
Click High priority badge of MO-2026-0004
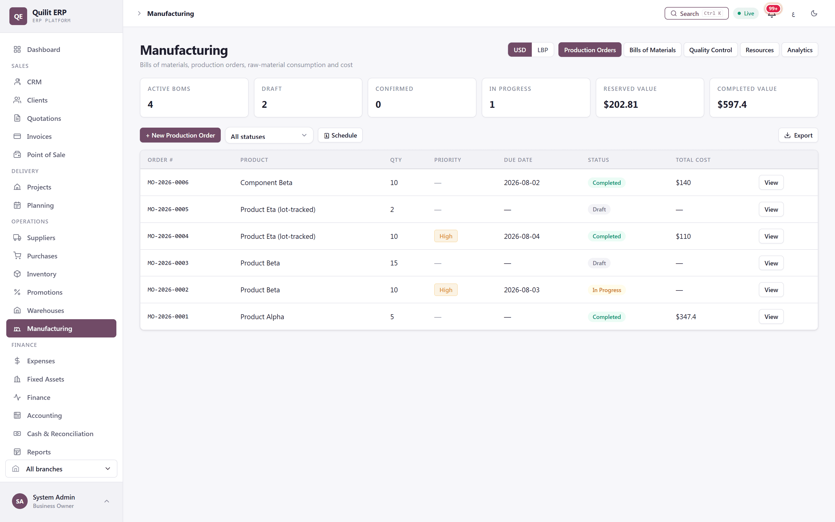445,236
